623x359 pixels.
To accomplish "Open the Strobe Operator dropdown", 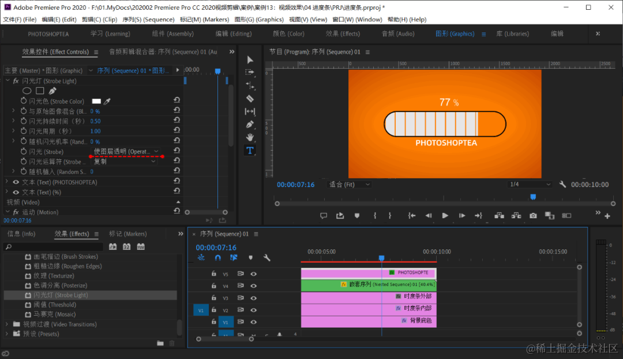I will [124, 162].
